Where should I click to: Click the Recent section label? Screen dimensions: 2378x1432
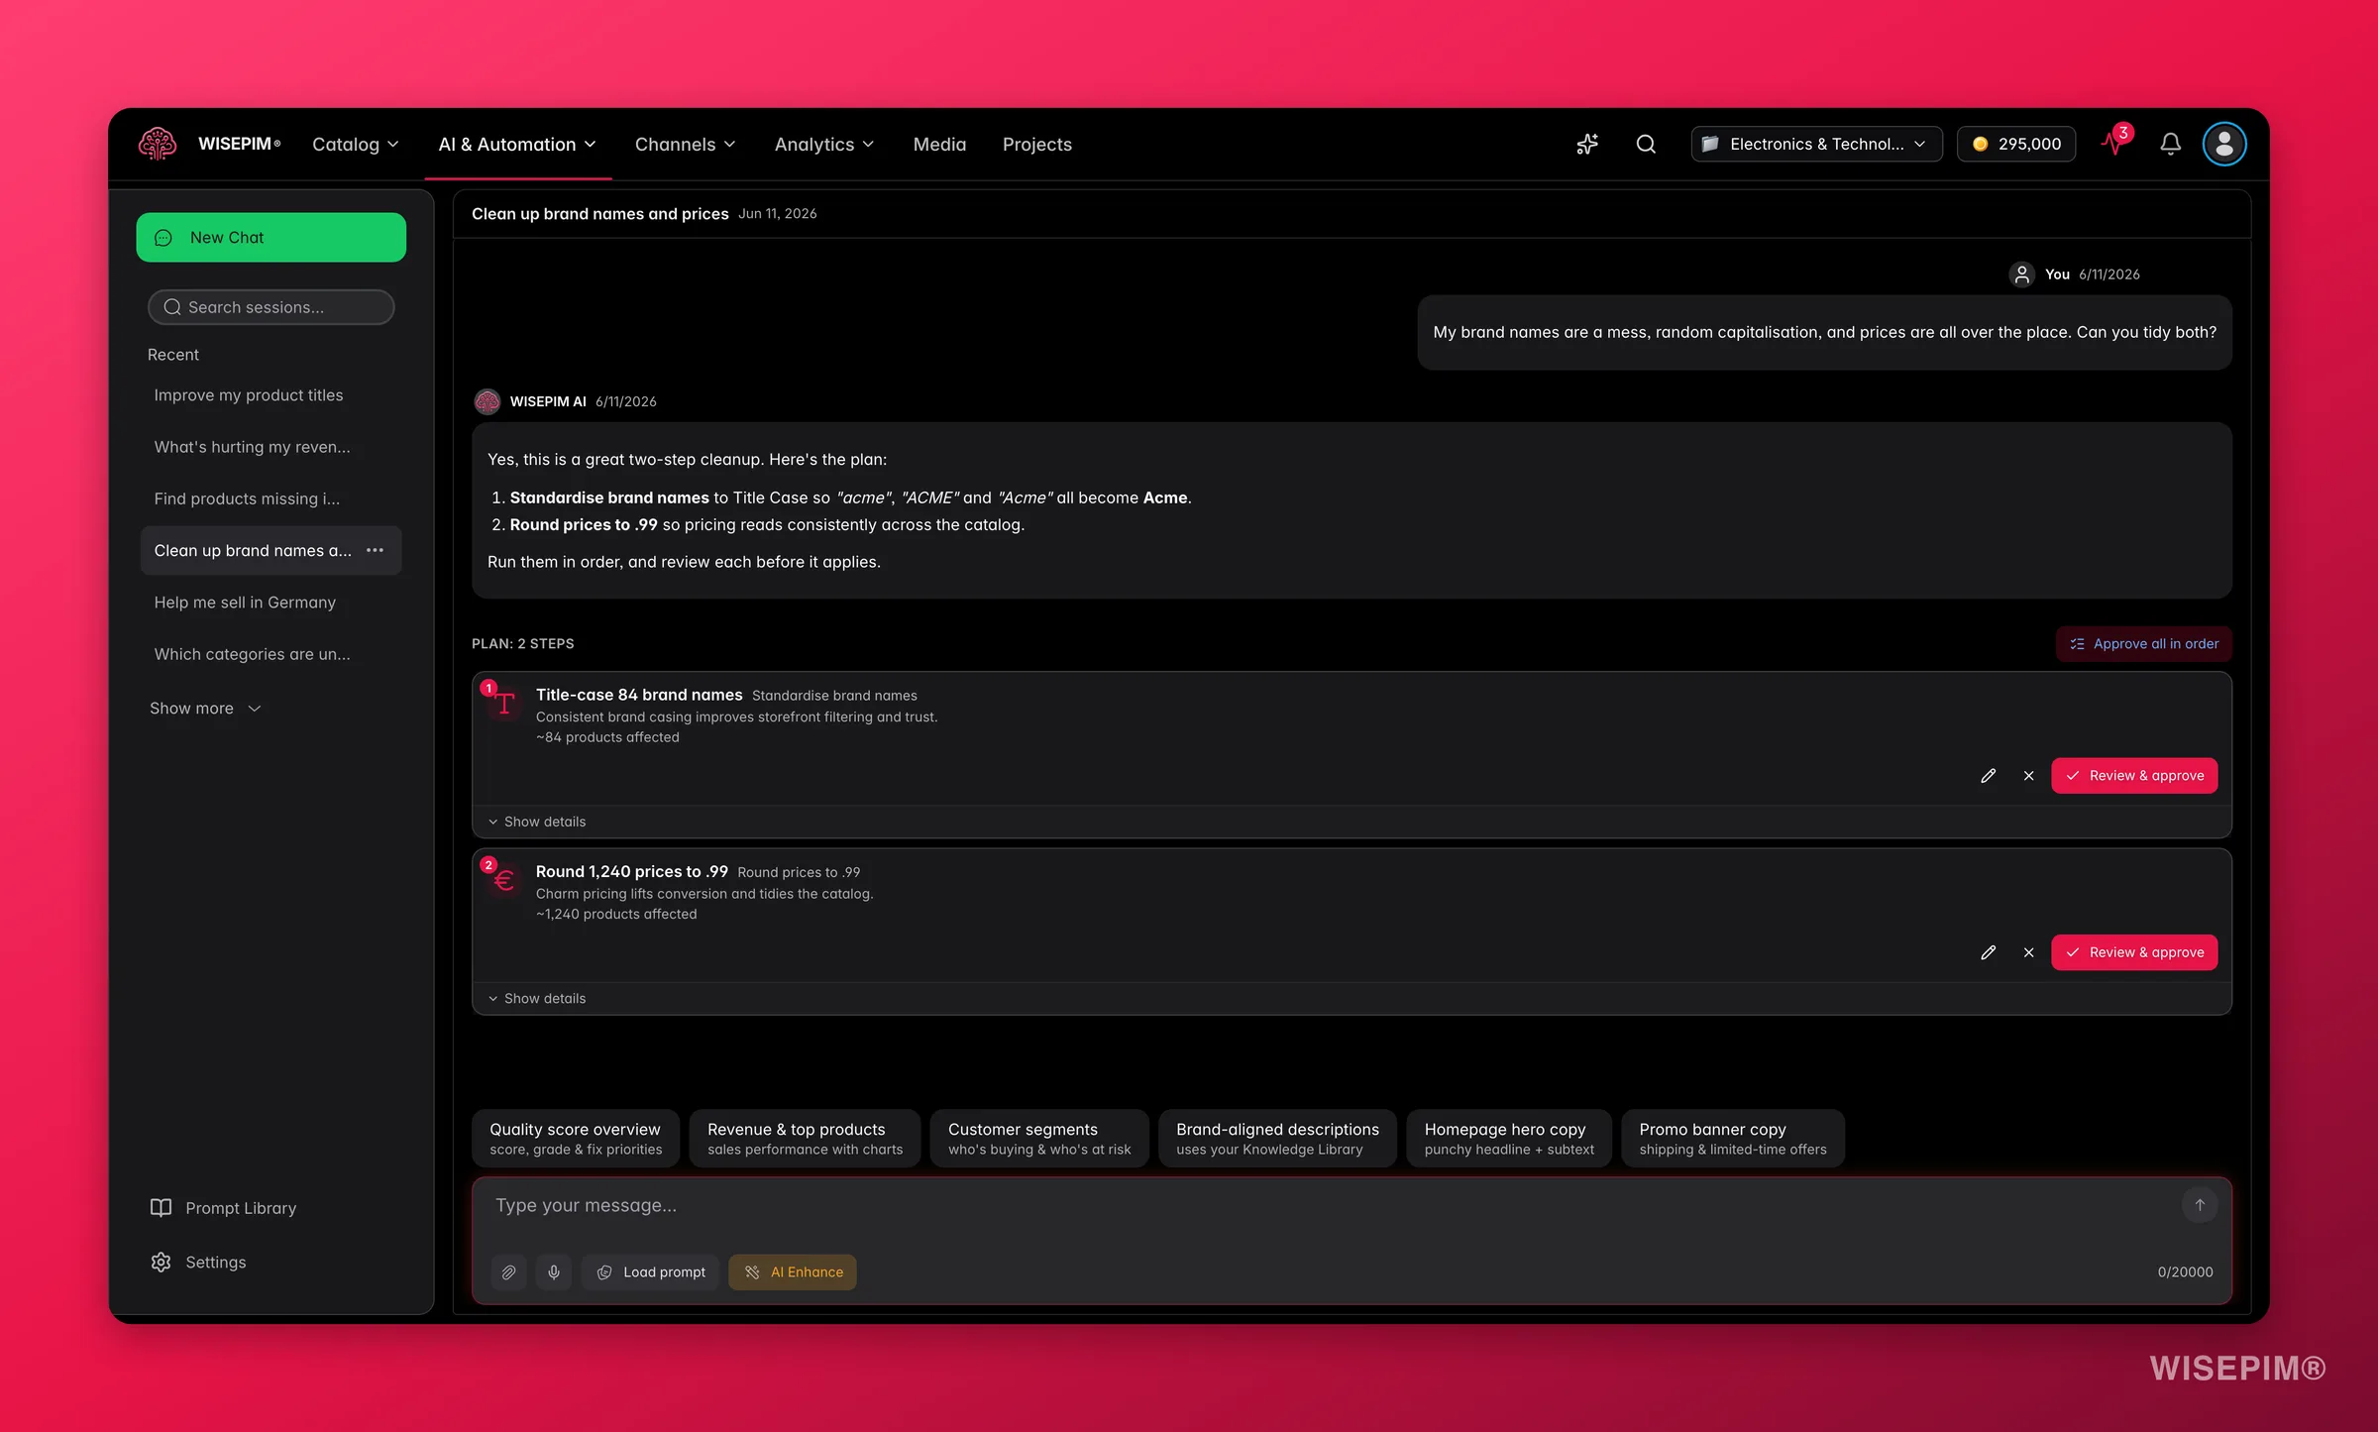pos(173,355)
